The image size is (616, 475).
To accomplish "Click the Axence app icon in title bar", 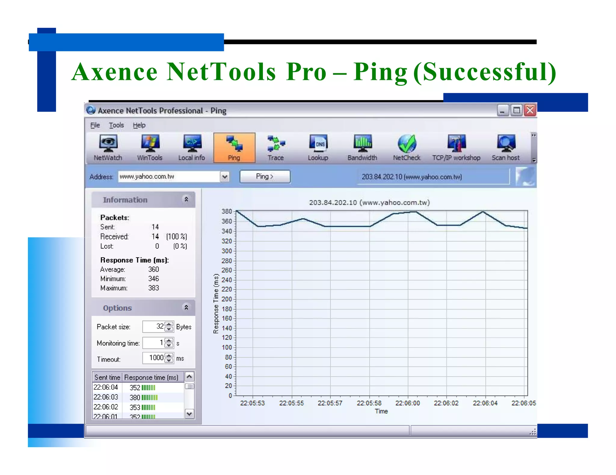I will (91, 110).
